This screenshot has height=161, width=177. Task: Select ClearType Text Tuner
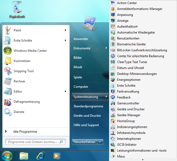point(132,62)
